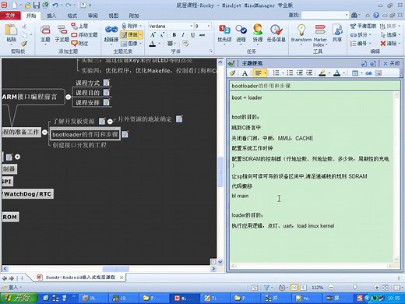This screenshot has height=304, width=405.
Task: Open the Verdana font name dropdown
Action: [191, 26]
